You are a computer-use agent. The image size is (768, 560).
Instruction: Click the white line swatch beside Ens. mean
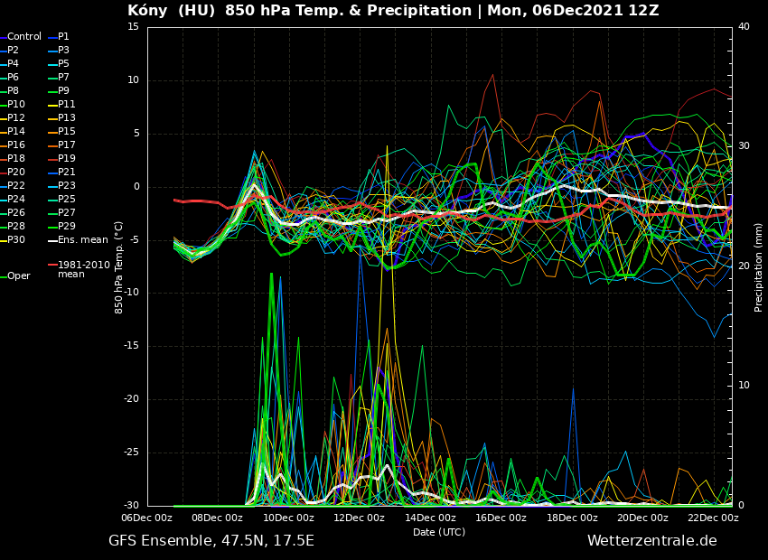[52, 240]
